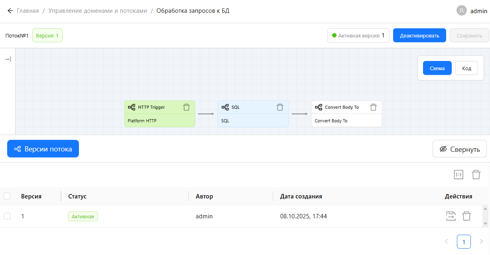
Task: Check the box for version 1 row
Action: (x=7, y=216)
